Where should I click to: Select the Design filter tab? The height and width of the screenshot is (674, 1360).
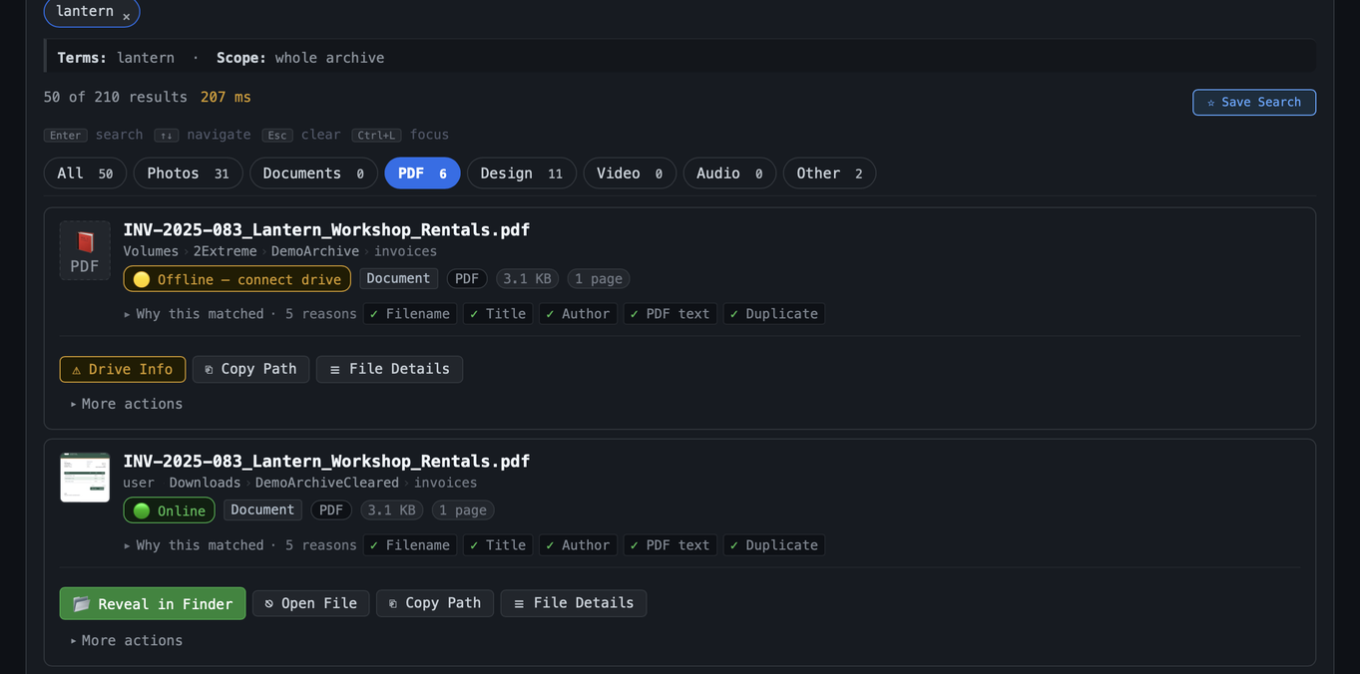pos(521,173)
